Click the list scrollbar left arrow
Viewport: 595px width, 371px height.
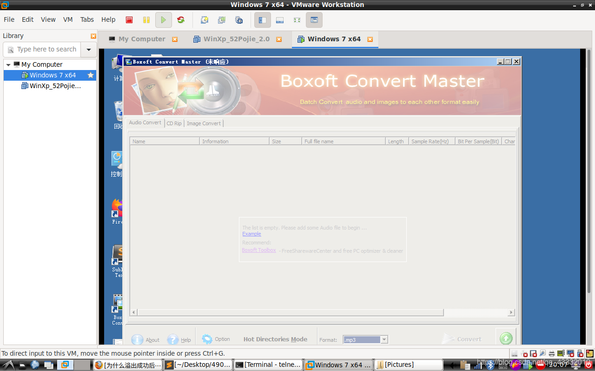(133, 313)
